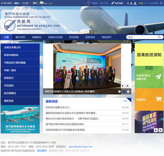This screenshot has height=156, width=164.
Task: Click the RSS feed icon
Action: 161,3
